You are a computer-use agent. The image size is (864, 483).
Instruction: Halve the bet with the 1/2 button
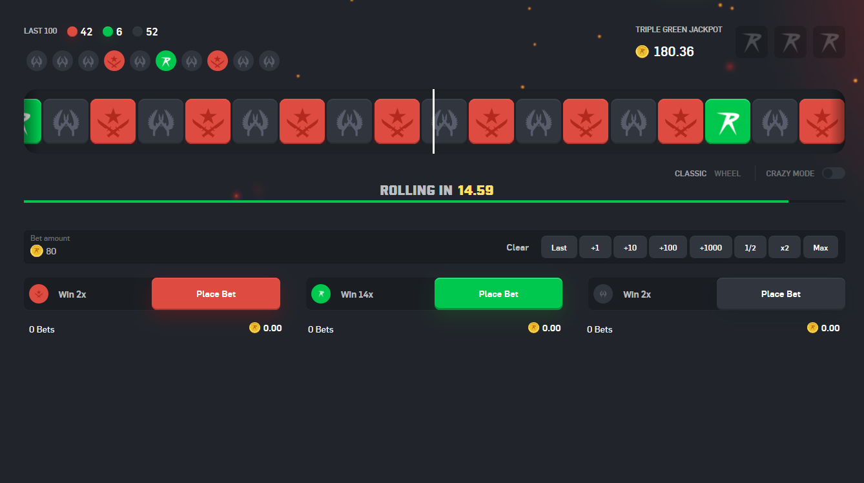click(750, 247)
